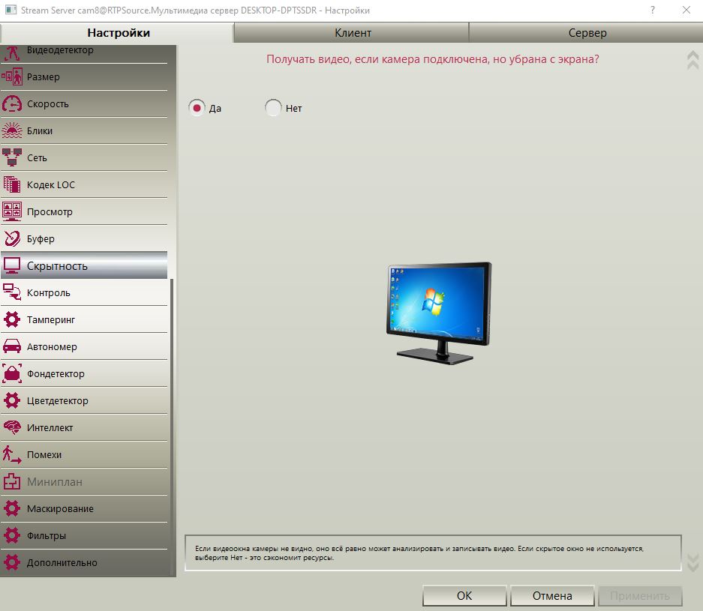The image size is (703, 611).
Task: Click the Видеодетектор running-figure icon
Action: (12, 53)
